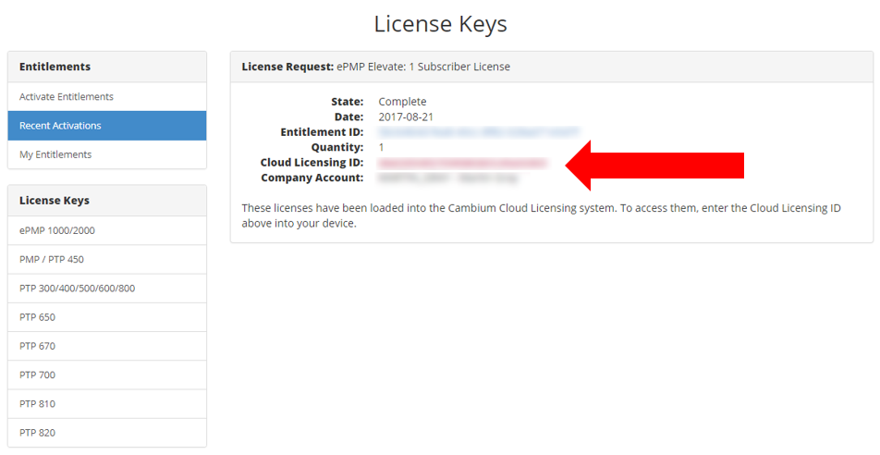Click the License Keys page title
This screenshot has width=880, height=455.
pyautogui.click(x=440, y=24)
